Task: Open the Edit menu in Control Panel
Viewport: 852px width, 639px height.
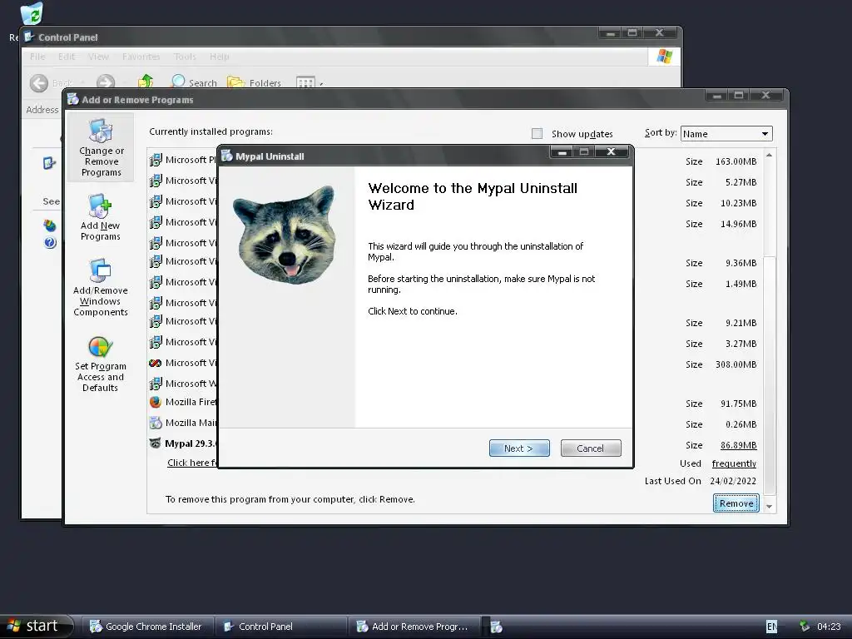Action: [x=67, y=57]
